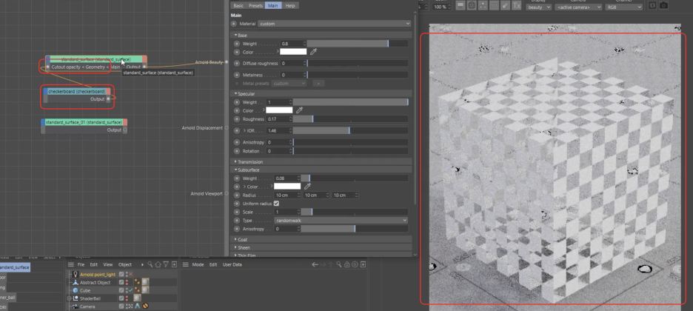Expand the Coat section
Screen dimensions: 693x311
[321, 239]
